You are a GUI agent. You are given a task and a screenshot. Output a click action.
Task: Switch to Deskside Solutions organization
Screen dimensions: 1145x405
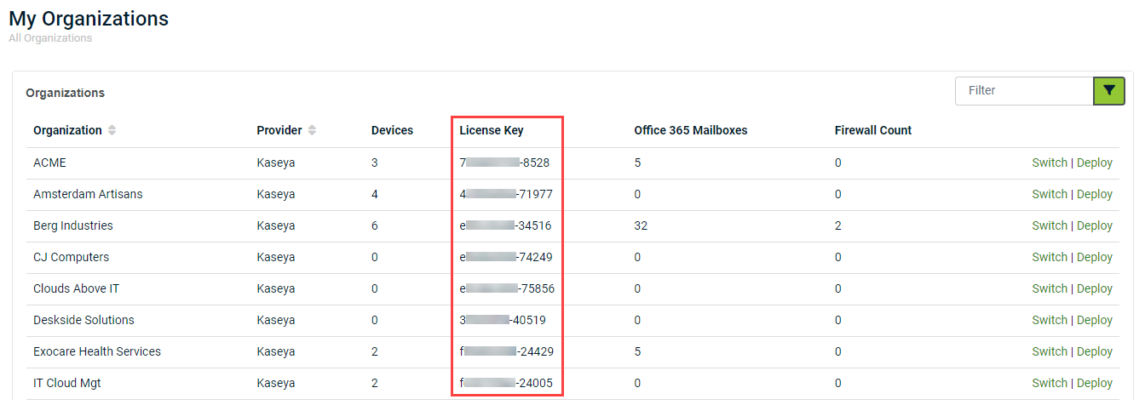click(x=1049, y=320)
